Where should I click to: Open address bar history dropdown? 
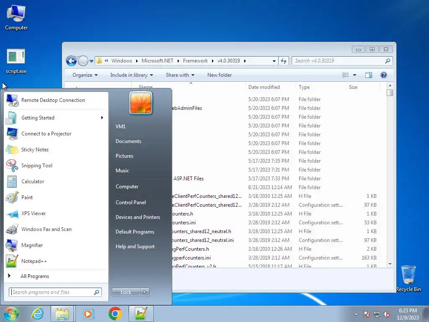274,61
